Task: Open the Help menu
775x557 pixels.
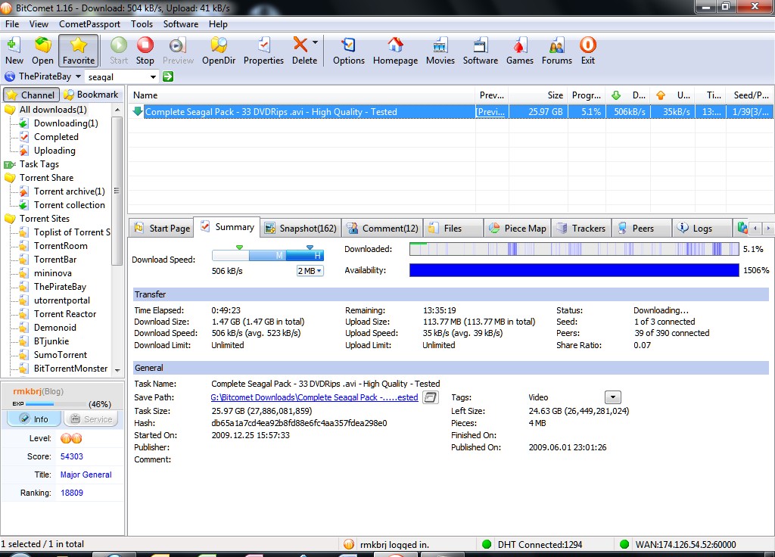Action: 218,23
